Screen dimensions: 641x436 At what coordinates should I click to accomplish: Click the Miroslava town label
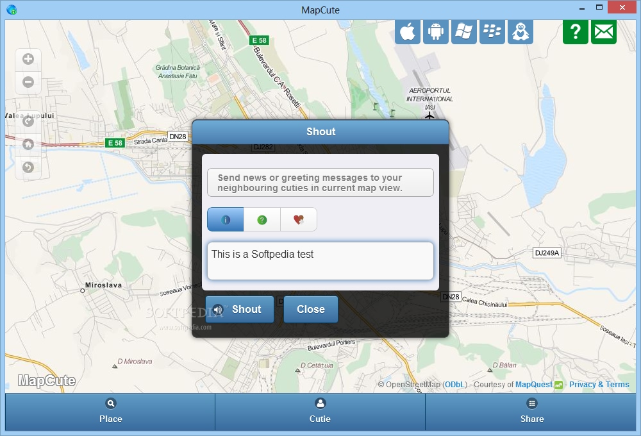pos(103,285)
